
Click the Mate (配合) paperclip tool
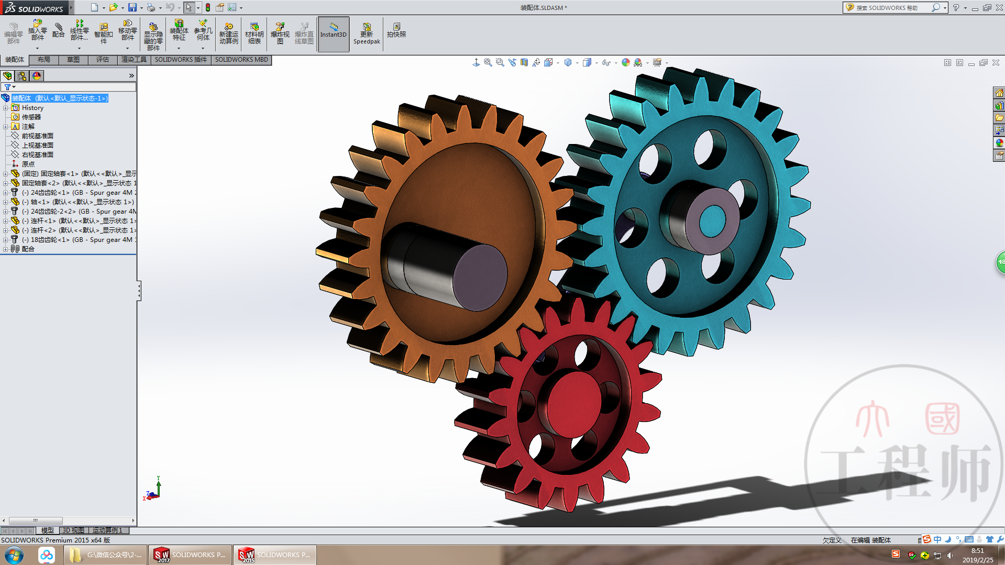[x=58, y=30]
